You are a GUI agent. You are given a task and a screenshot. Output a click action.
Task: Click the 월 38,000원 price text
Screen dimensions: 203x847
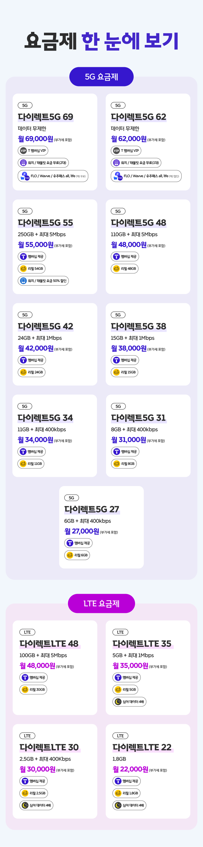pyautogui.click(x=129, y=348)
